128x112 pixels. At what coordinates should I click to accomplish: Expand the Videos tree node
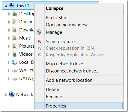click(x=9, y=54)
